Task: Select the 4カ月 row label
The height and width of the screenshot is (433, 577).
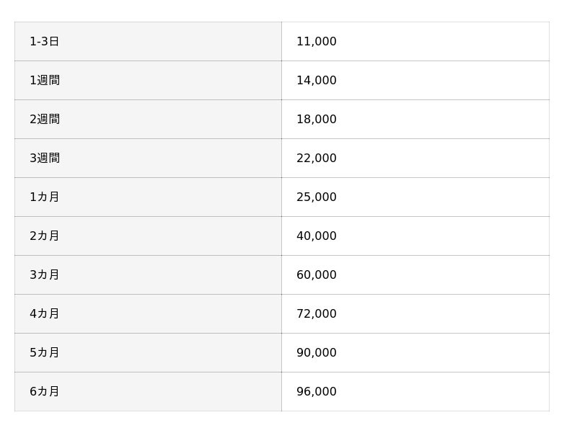Action: [x=45, y=314]
